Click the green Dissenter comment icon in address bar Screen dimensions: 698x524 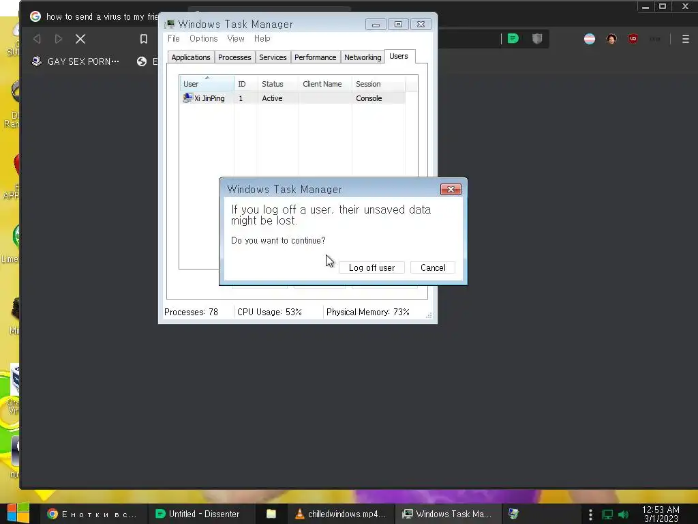513,39
